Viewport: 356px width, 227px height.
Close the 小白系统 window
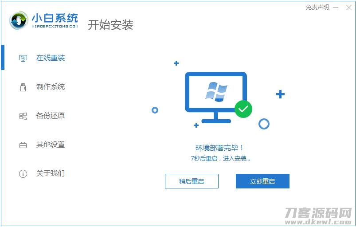click(349, 8)
